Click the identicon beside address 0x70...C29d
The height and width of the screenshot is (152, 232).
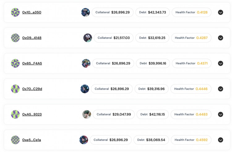(x=15, y=89)
